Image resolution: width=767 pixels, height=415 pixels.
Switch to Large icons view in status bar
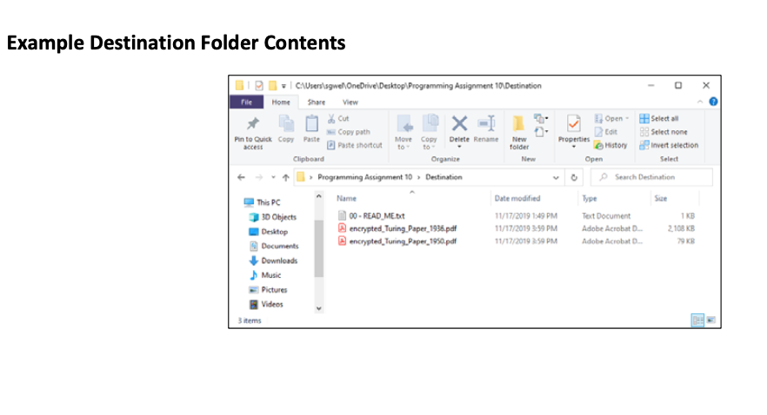711,320
